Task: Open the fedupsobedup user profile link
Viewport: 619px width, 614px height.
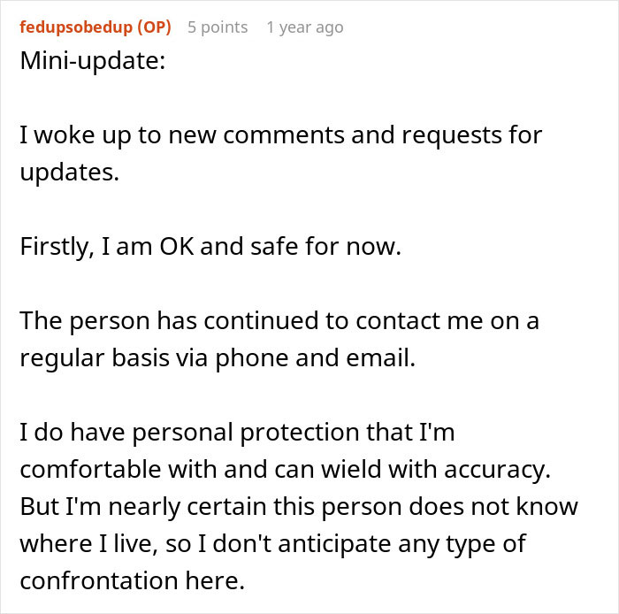Action: point(74,27)
